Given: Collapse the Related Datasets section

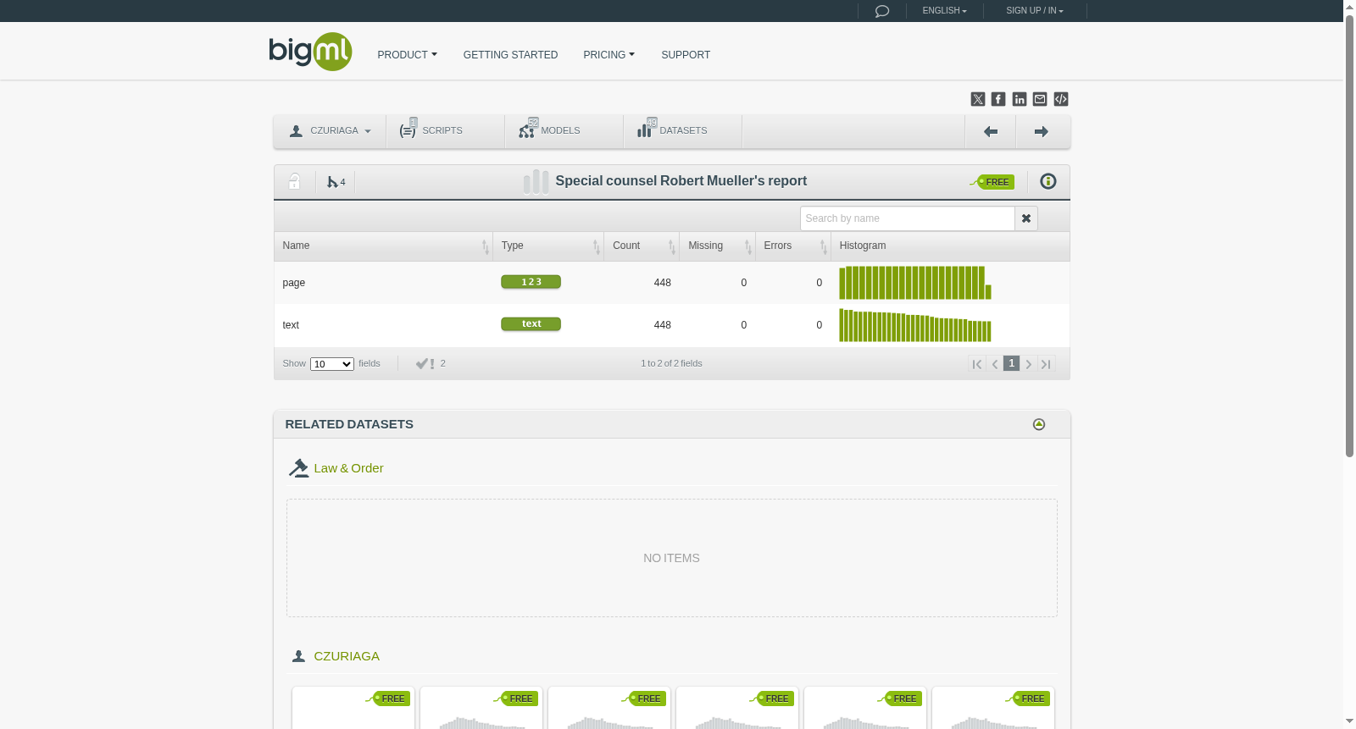Looking at the screenshot, I should click(x=1039, y=424).
